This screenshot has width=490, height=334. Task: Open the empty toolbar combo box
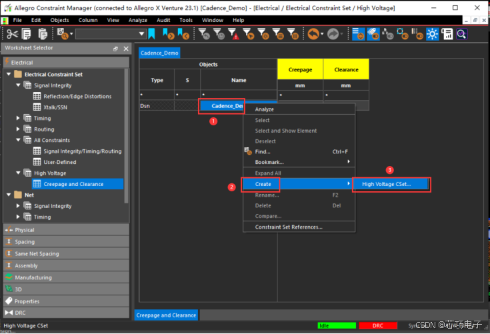click(x=111, y=34)
